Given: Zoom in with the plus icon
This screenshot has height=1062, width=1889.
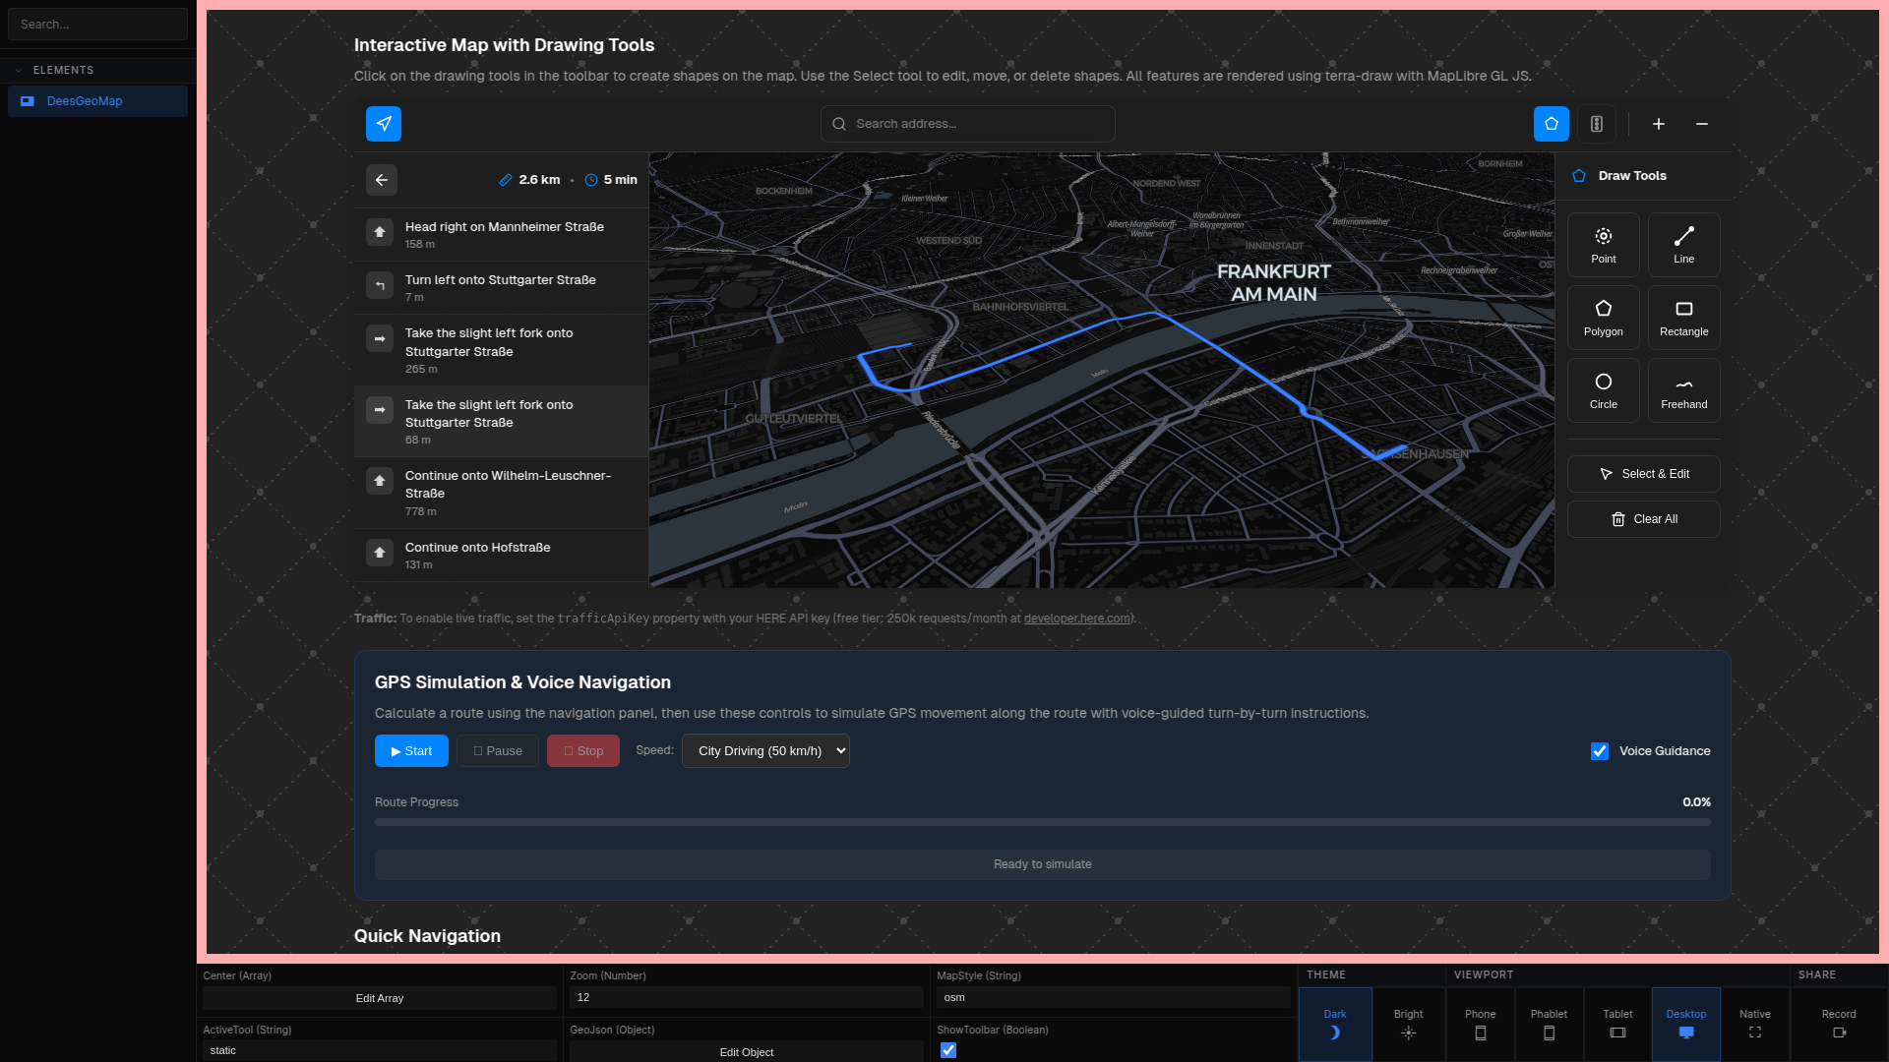Looking at the screenshot, I should tap(1659, 124).
